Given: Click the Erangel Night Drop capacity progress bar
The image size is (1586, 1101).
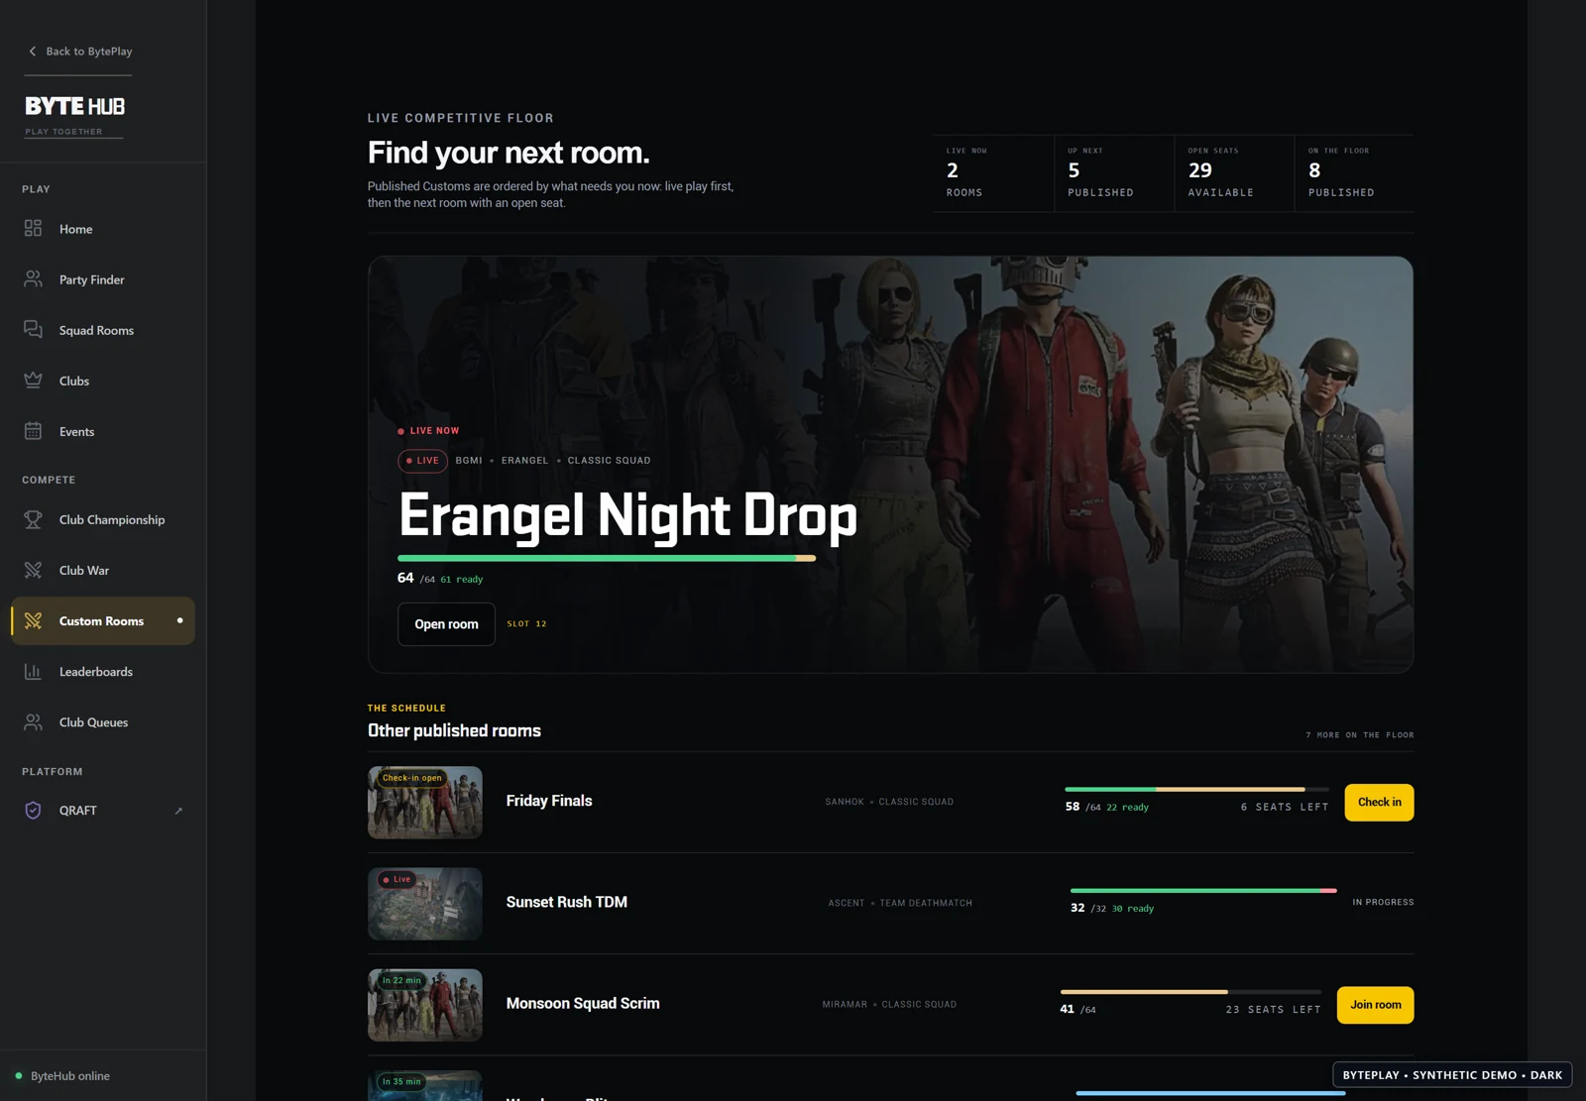Looking at the screenshot, I should click(607, 559).
